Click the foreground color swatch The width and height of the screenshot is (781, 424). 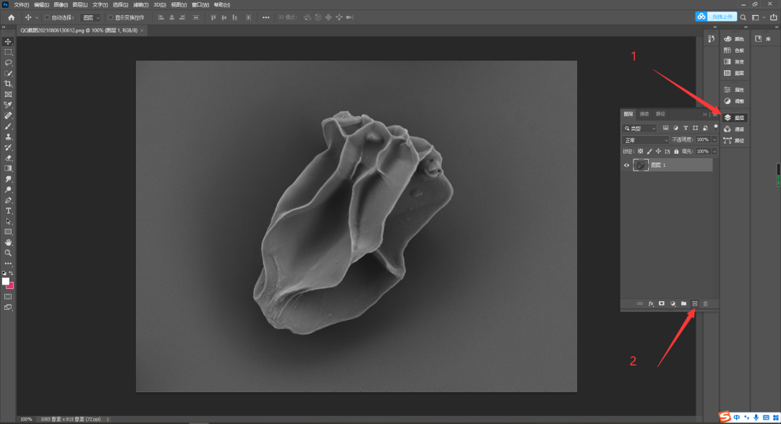pos(6,282)
